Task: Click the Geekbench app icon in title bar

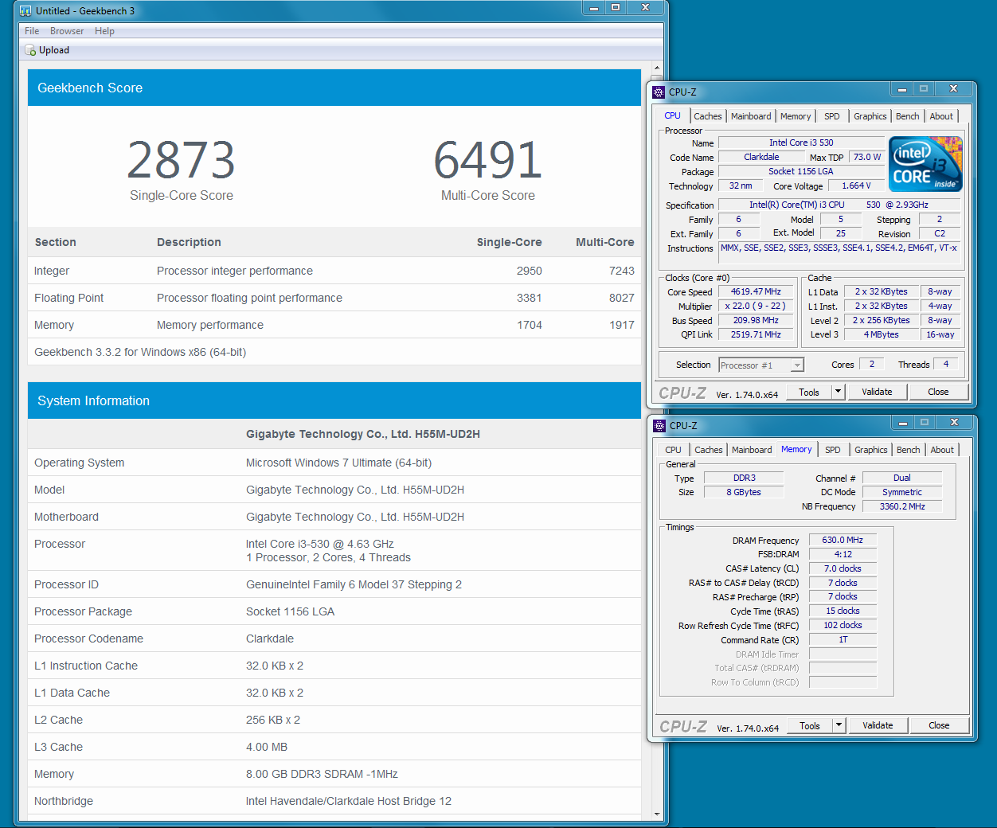Action: coord(25,11)
